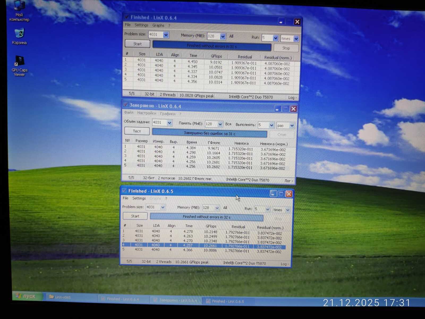
Task: Open the Объём задачи dropdown in the Russian LinX window
Action: [169, 123]
